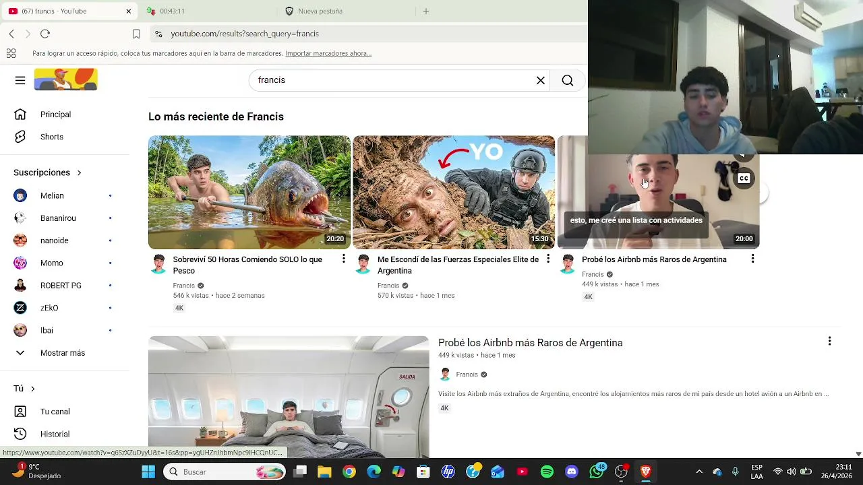Image resolution: width=863 pixels, height=485 pixels.
Task: Open more options for Airbnb shelf video
Action: coord(752,259)
